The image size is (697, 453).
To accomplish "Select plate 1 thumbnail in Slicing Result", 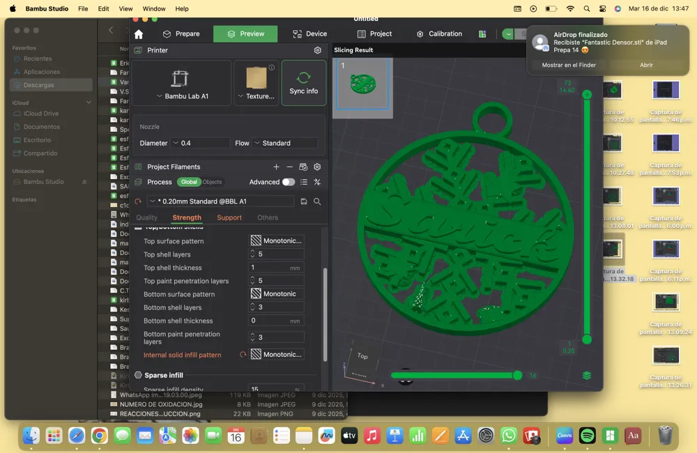I will (362, 84).
